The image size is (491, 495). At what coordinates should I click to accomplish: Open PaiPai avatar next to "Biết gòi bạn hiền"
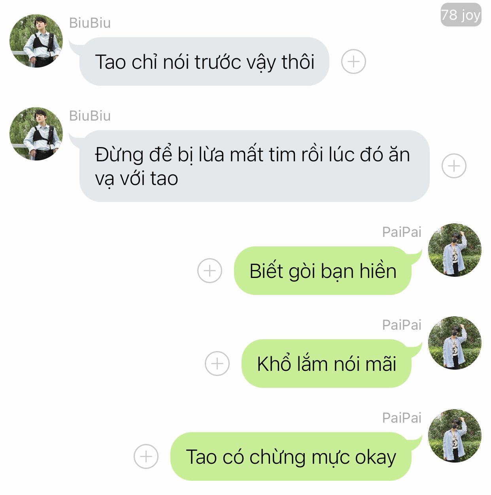[455, 250]
